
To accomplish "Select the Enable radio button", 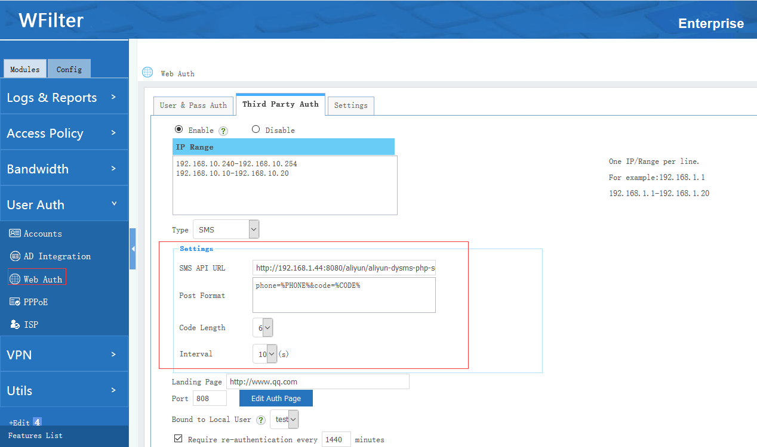I will (179, 129).
